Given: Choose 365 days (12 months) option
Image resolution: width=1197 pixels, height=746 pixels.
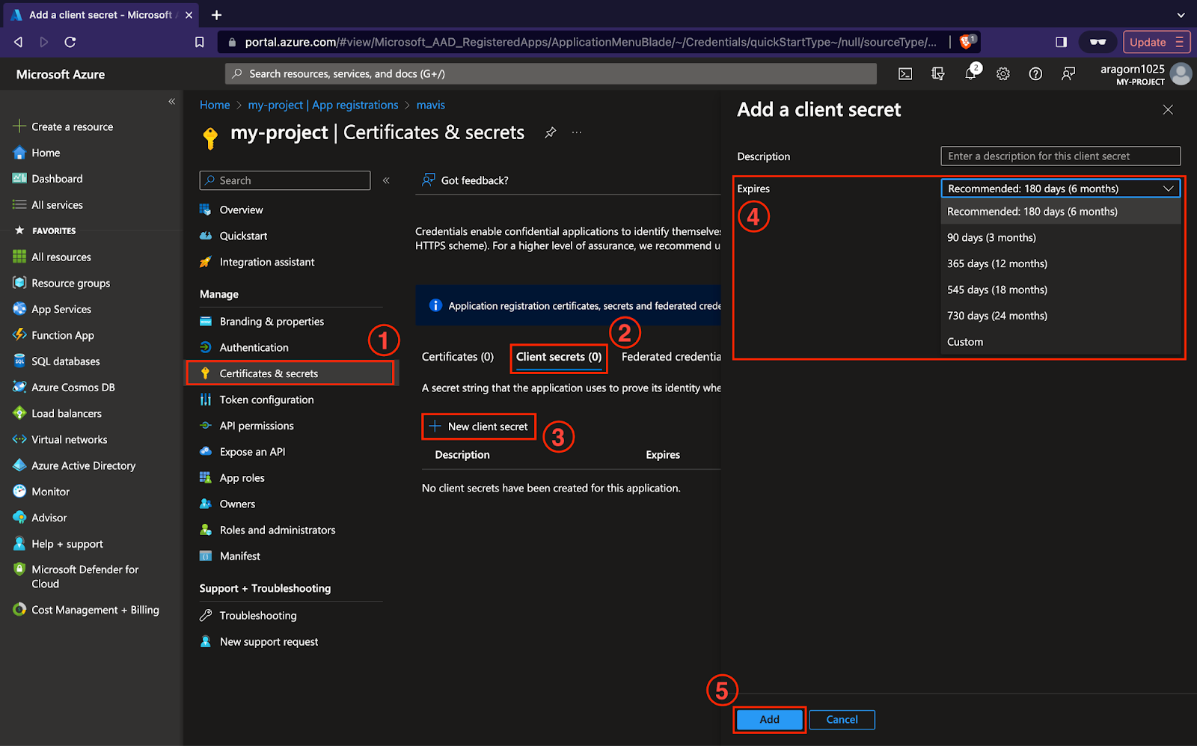Looking at the screenshot, I should coord(1060,264).
